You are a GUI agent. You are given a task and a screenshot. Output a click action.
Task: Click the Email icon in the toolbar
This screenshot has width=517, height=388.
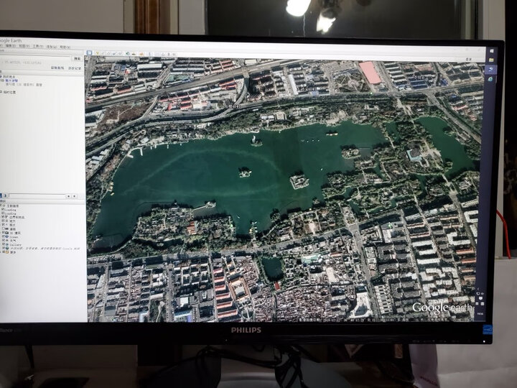click(157, 54)
